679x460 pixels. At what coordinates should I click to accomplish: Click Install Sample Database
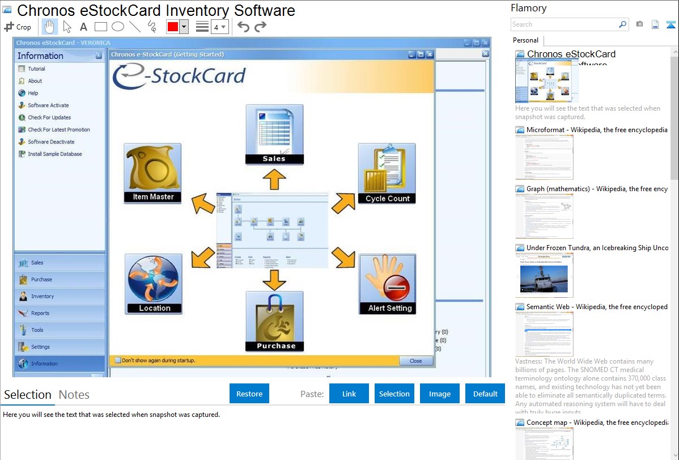[x=54, y=154]
